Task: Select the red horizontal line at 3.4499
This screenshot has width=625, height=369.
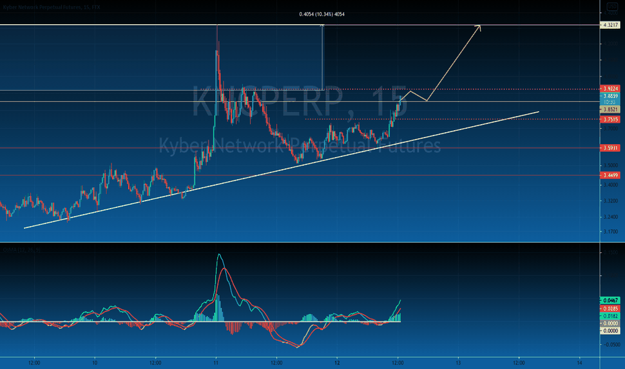Action: click(300, 175)
